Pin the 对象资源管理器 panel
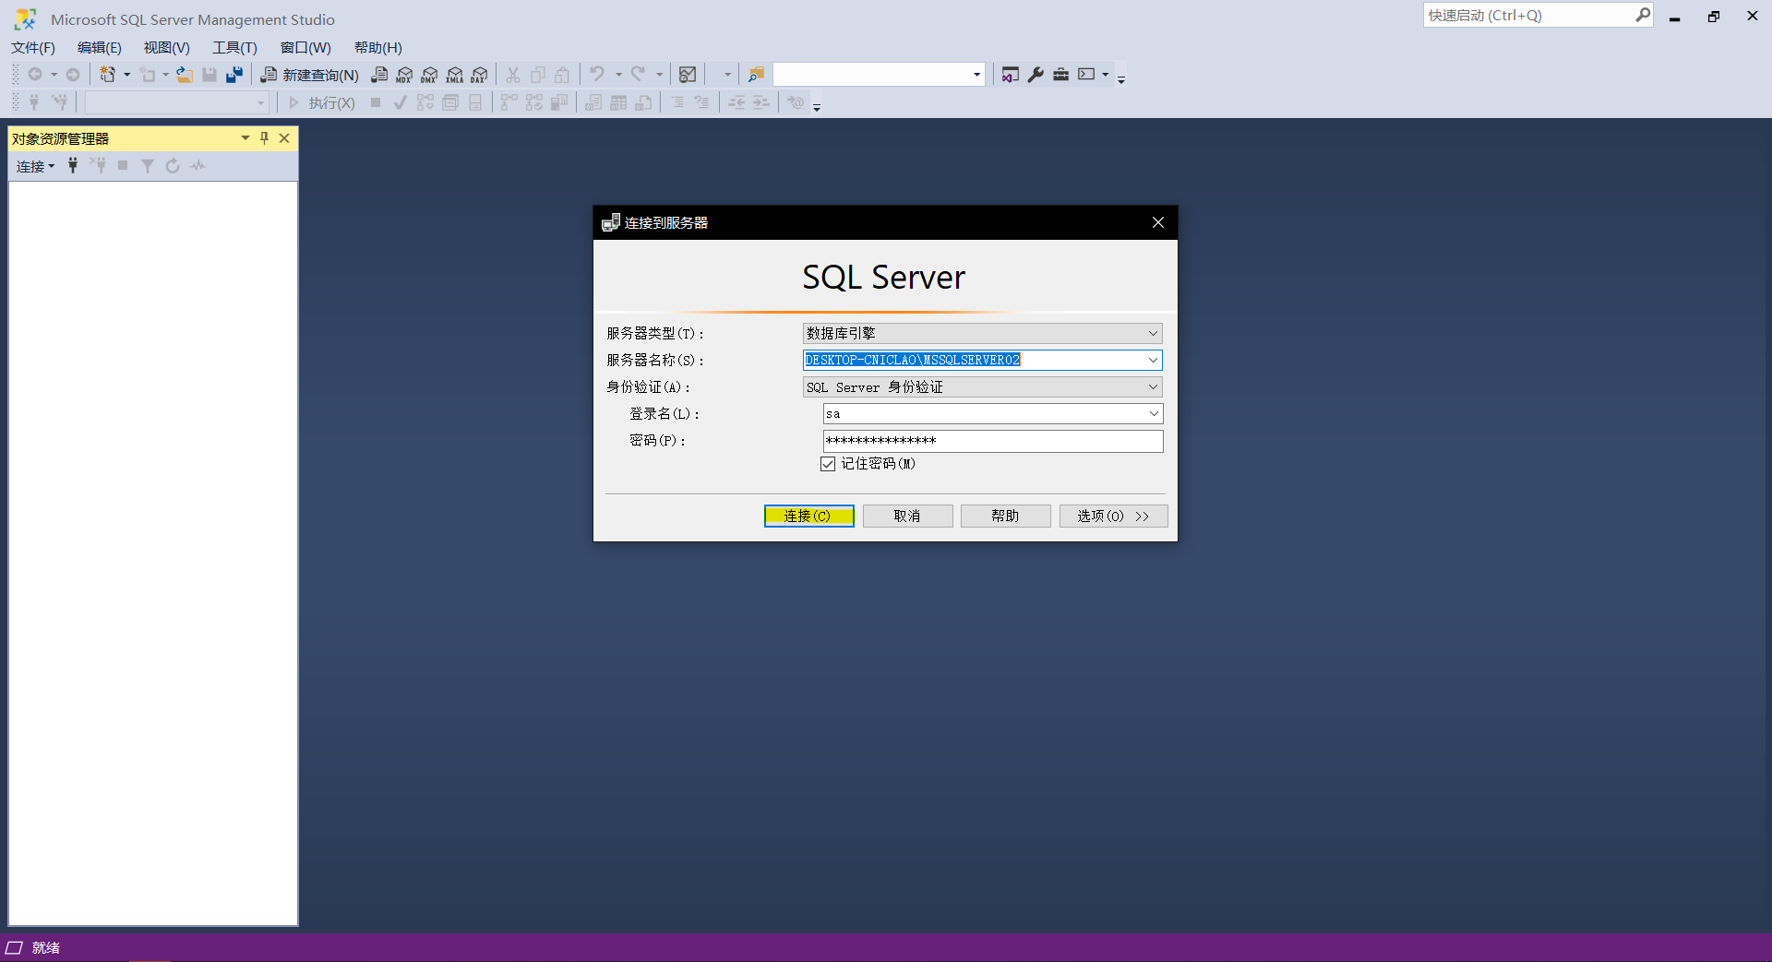Image resolution: width=1772 pixels, height=962 pixels. click(264, 137)
